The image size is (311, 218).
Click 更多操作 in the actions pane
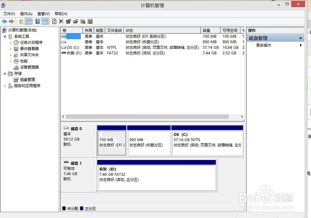[x=263, y=45]
